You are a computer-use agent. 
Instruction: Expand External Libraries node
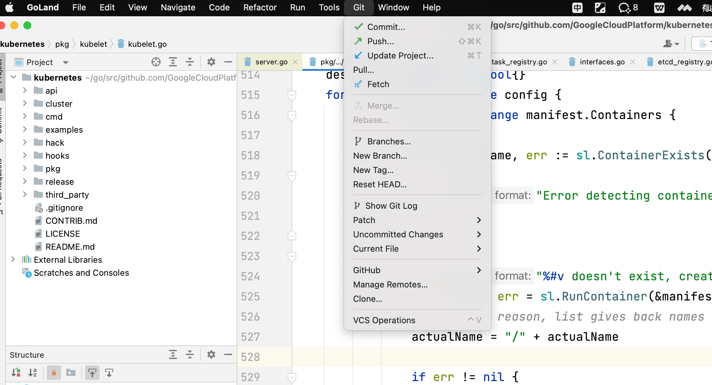point(13,259)
